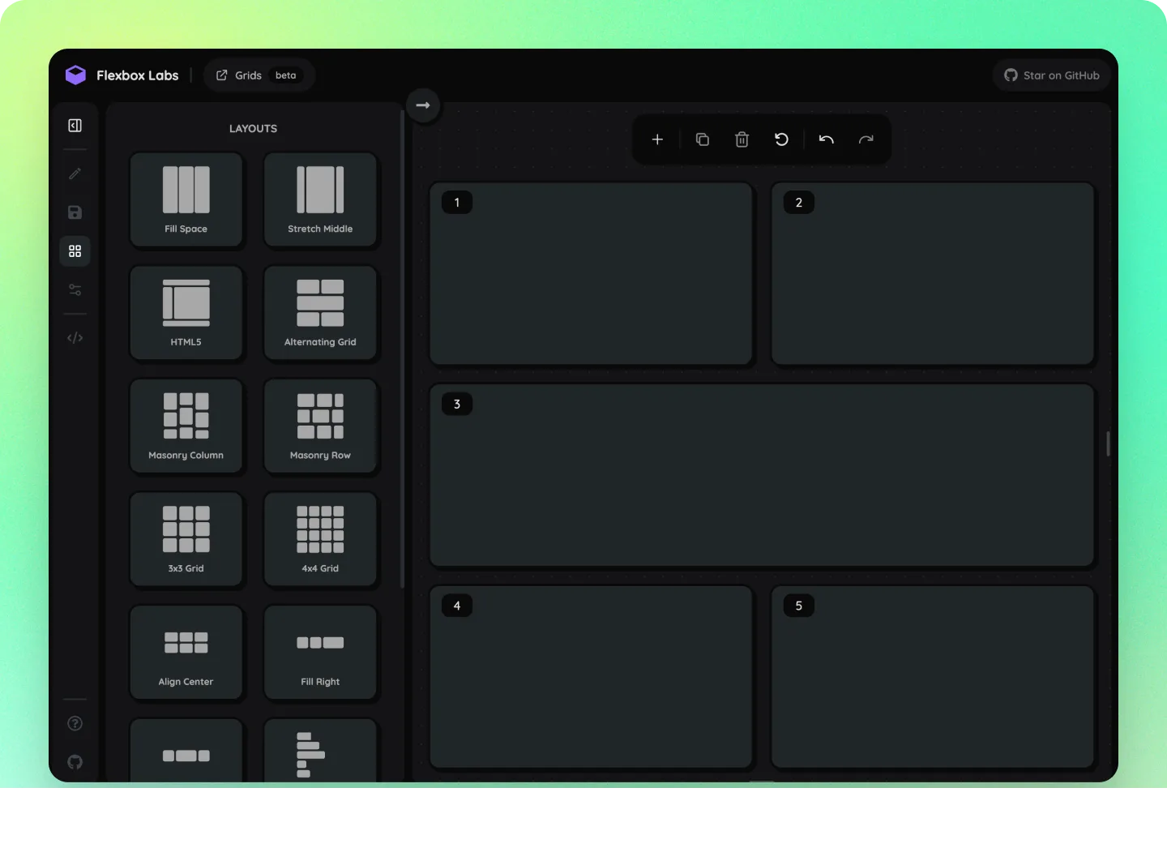
Task: Open help via question mark icon
Action: point(75,724)
